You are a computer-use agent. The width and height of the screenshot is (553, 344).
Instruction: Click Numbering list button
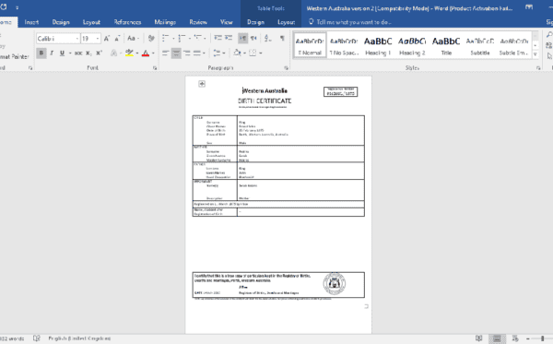click(x=182, y=38)
